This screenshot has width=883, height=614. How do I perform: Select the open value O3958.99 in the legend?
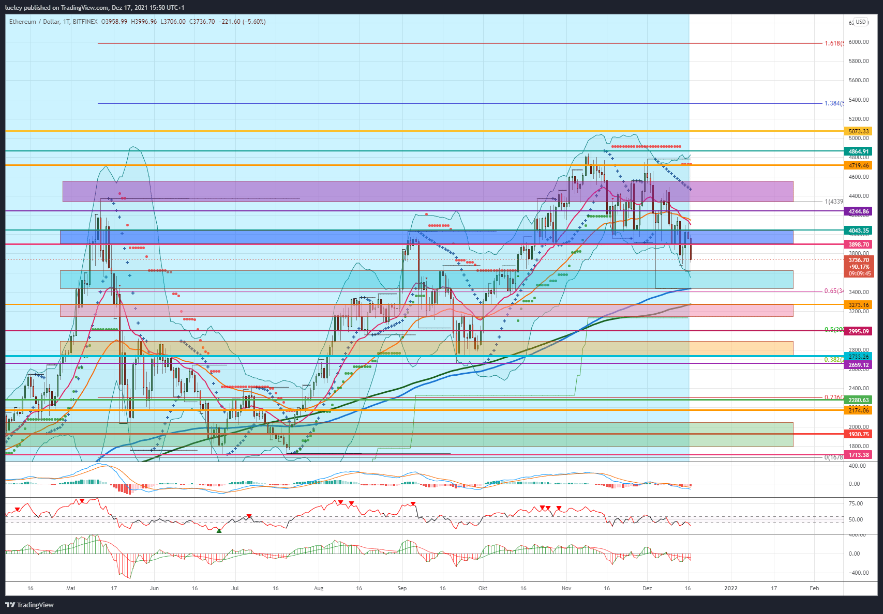[114, 22]
